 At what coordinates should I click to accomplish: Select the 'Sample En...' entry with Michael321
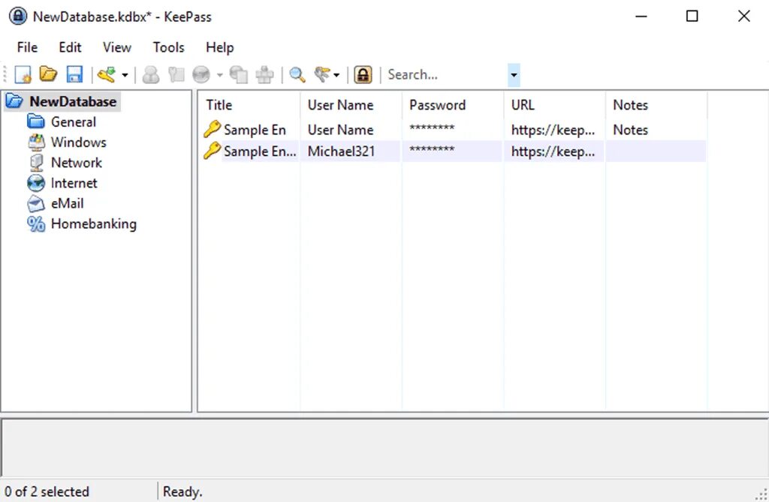260,152
